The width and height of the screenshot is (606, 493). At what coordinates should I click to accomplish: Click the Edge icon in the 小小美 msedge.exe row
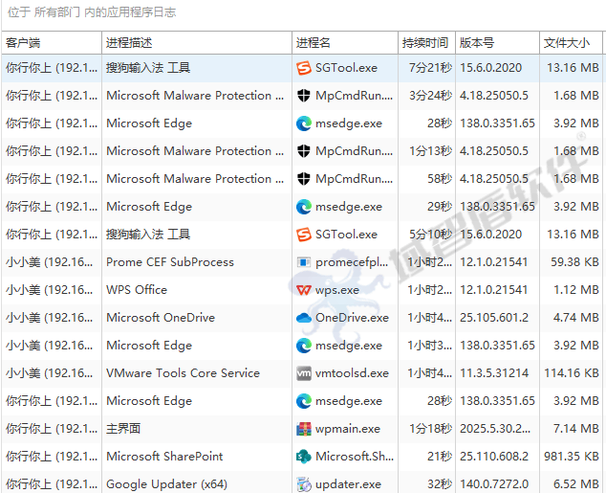pyautogui.click(x=304, y=346)
